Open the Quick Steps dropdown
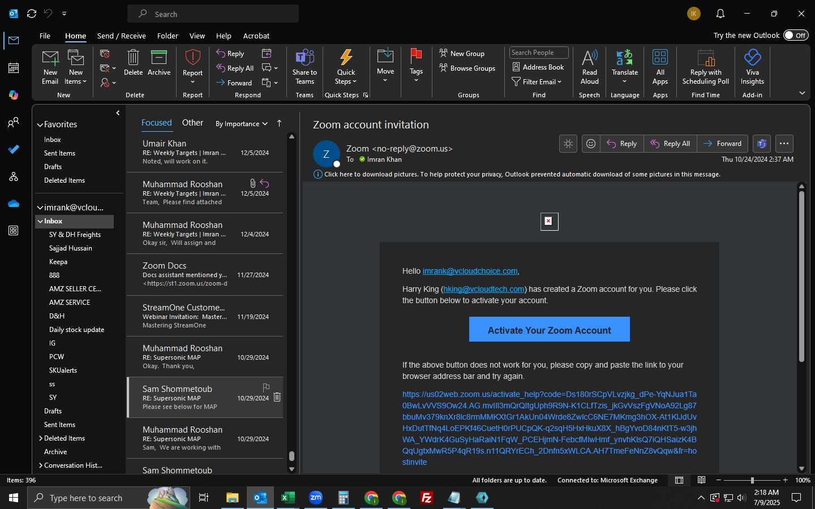This screenshot has height=509, width=815. (346, 77)
